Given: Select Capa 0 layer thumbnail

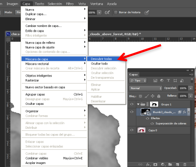Looking at the screenshot, I should [x=141, y=130].
